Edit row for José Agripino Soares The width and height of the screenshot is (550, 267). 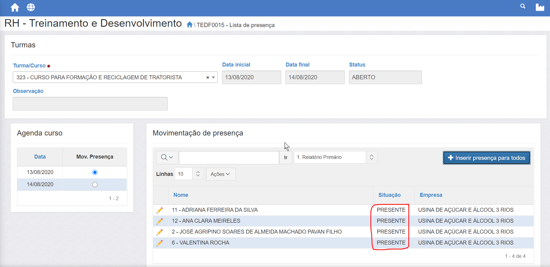160,232
